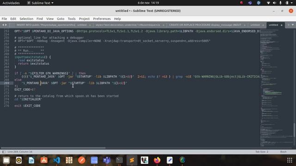The image size is (296, 166).
Task: Open the Goto menu
Action: 61,18
